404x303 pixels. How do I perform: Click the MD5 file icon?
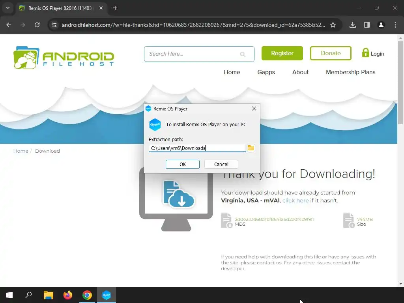[x=227, y=221]
